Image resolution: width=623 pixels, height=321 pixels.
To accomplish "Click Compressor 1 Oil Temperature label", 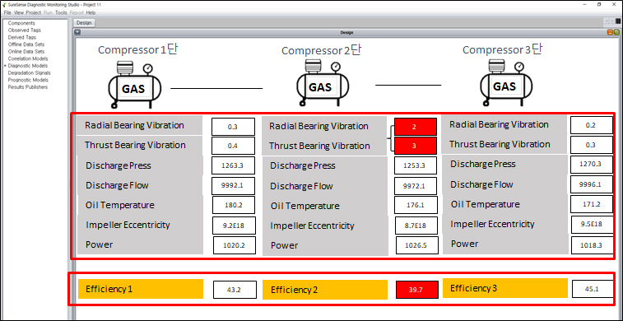I will [120, 206].
